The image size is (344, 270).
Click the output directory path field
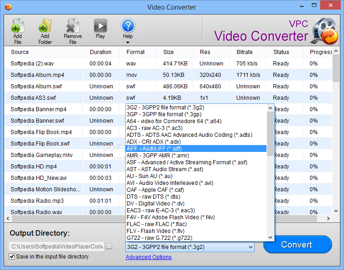point(56,246)
